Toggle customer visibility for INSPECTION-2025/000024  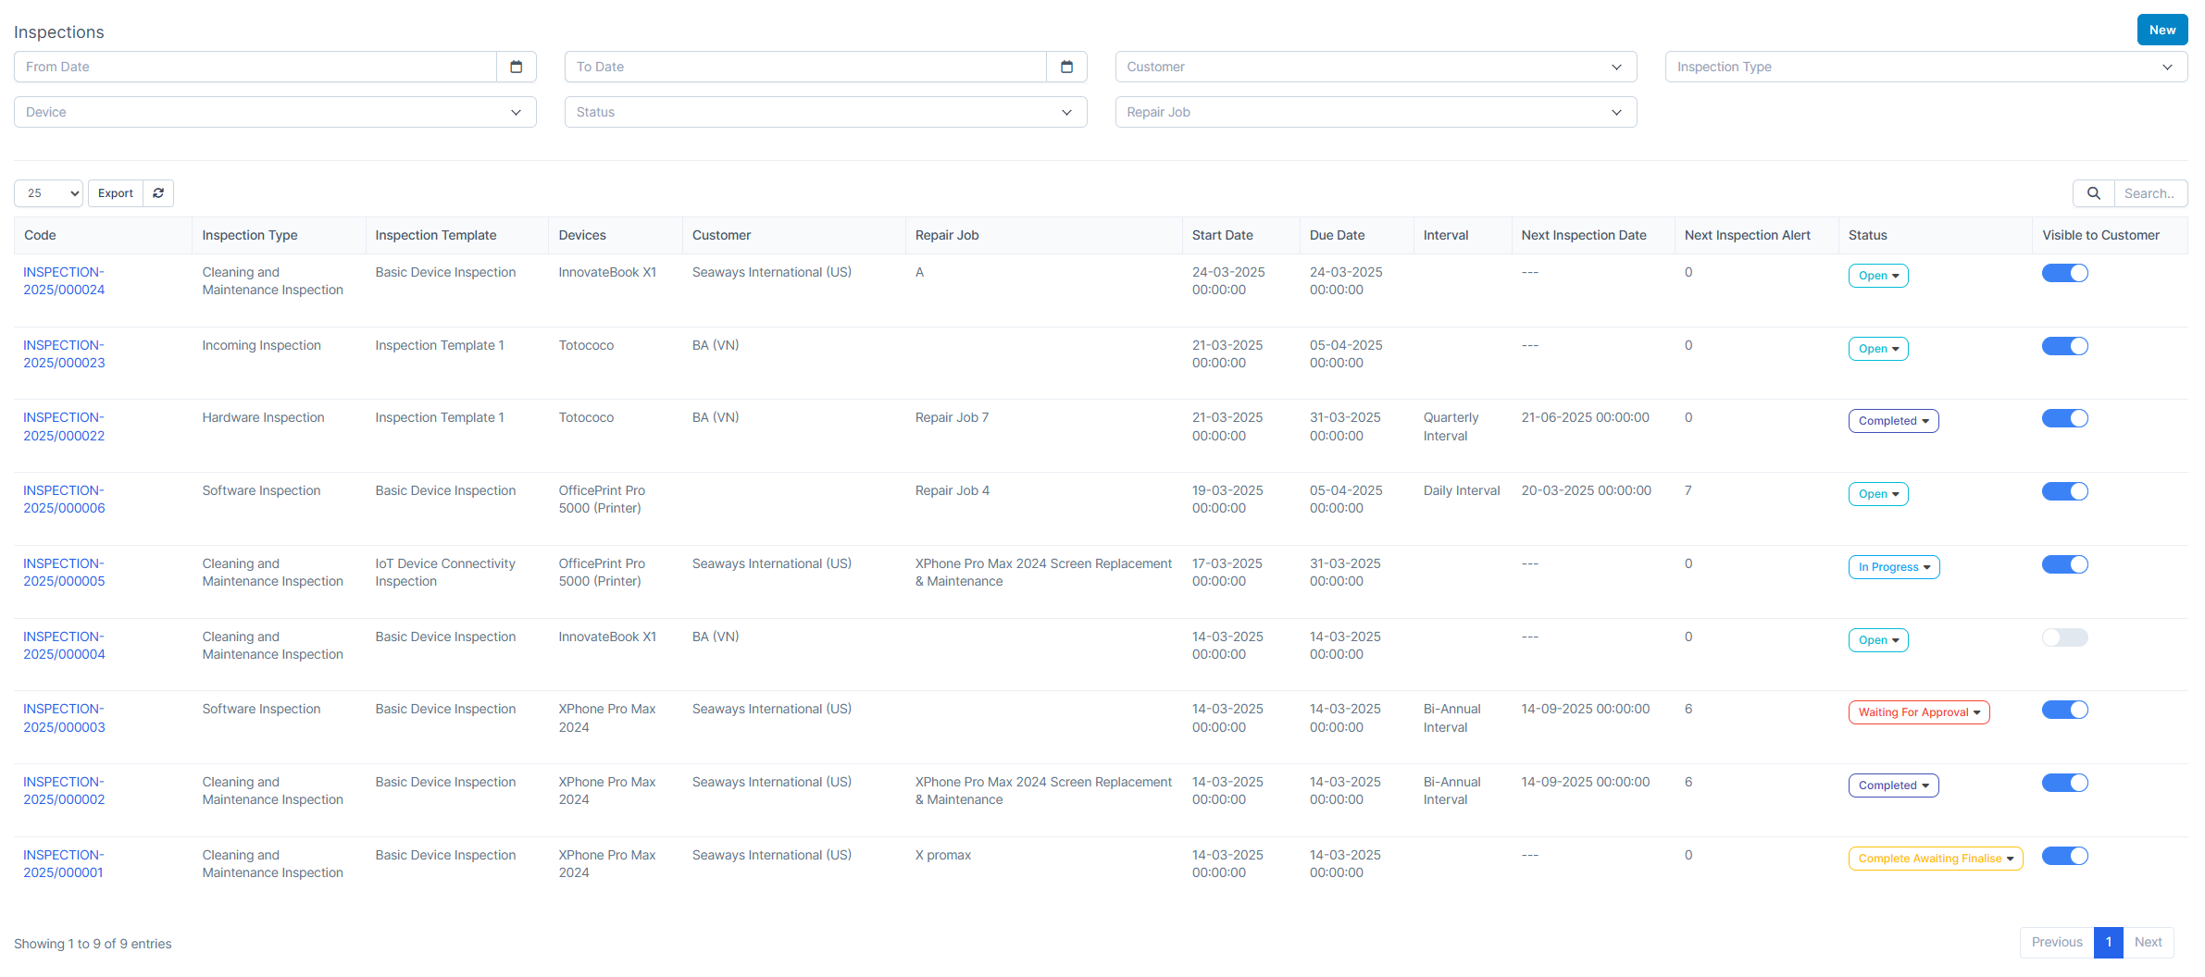point(2064,273)
